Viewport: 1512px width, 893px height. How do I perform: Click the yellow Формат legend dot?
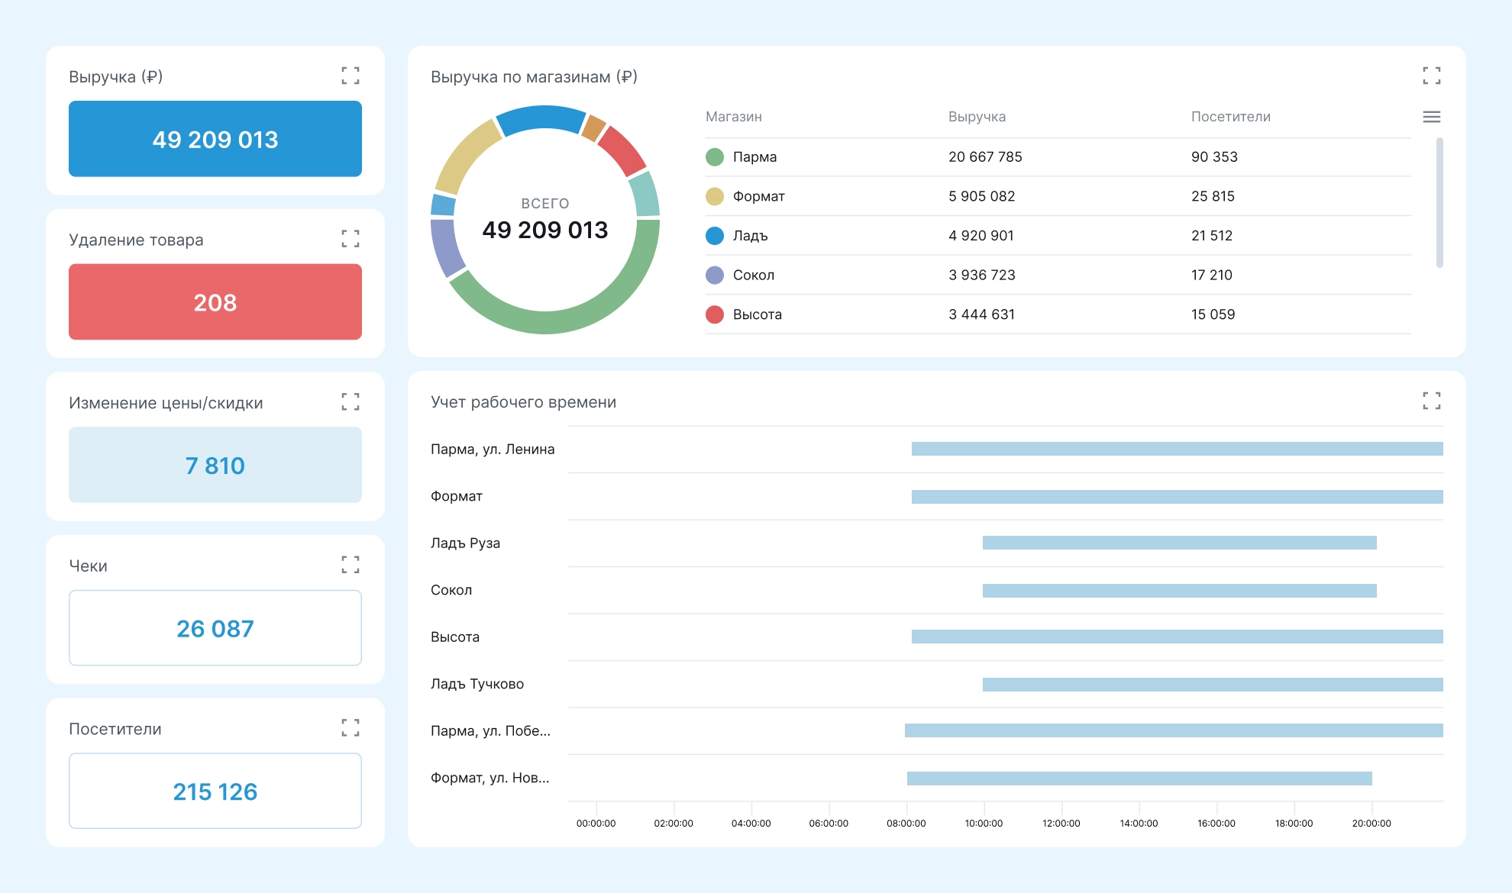(715, 196)
